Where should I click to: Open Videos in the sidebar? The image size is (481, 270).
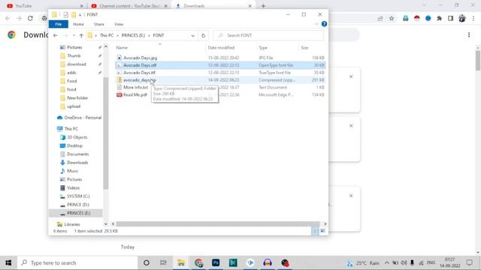point(73,188)
